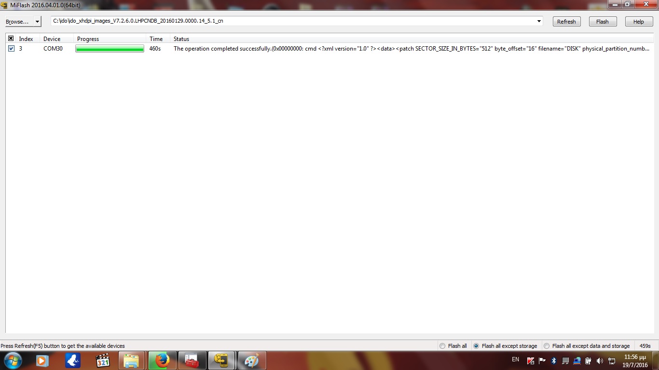Click the Show desktop button
This screenshot has height=370, width=659.
pos(656,360)
